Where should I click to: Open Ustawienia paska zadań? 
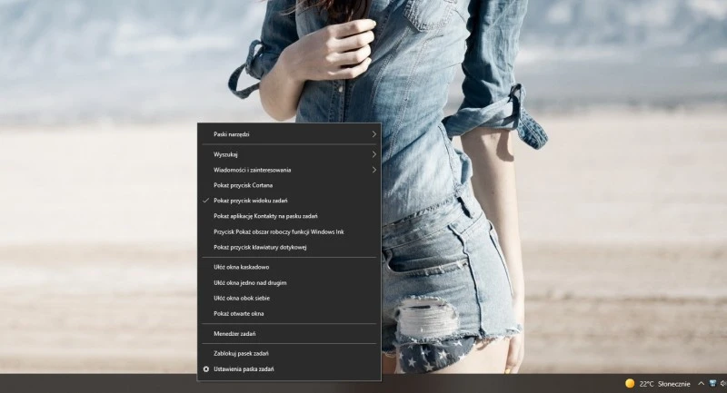pyautogui.click(x=289, y=368)
